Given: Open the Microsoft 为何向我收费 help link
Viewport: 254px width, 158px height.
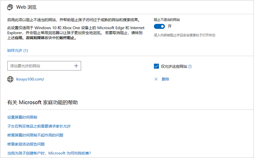Looking at the screenshot, I should point(49,153).
